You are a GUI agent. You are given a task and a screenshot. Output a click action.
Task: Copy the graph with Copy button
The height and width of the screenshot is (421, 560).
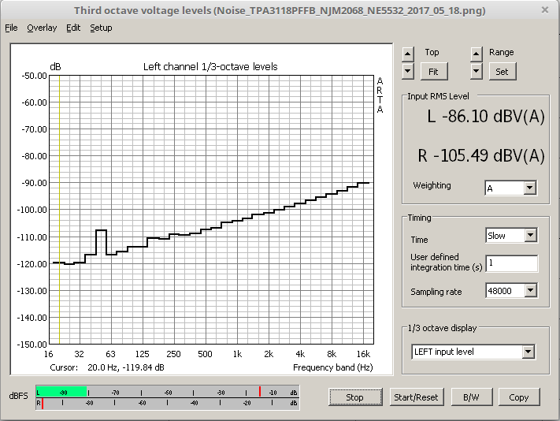coord(518,397)
